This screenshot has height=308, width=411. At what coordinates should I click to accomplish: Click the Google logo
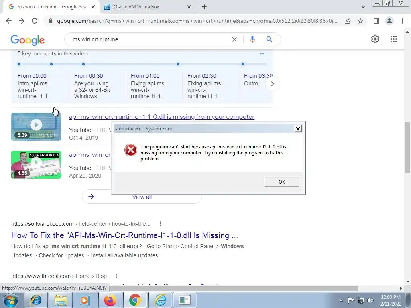click(28, 40)
